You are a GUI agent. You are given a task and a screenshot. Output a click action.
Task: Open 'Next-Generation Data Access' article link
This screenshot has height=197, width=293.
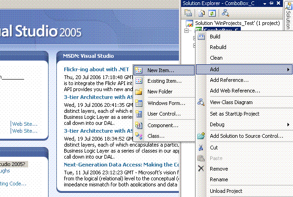[x=122, y=165]
